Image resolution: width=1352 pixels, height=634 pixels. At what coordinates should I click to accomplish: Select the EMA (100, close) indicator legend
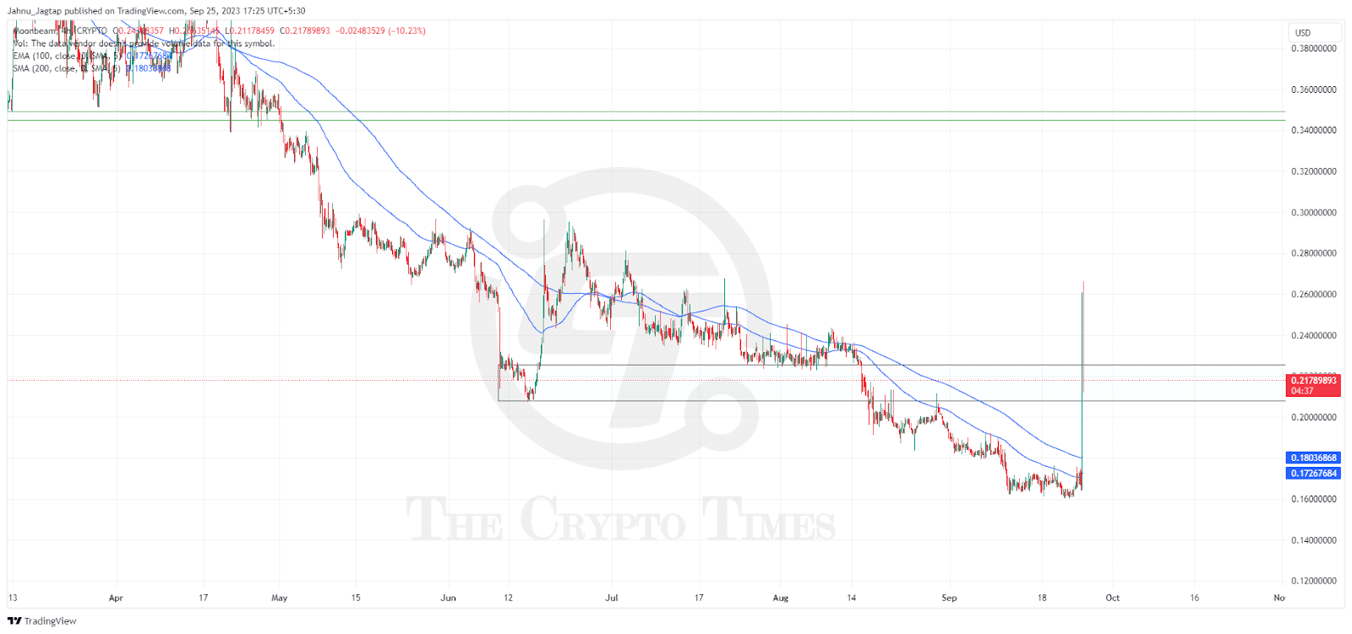[93, 56]
